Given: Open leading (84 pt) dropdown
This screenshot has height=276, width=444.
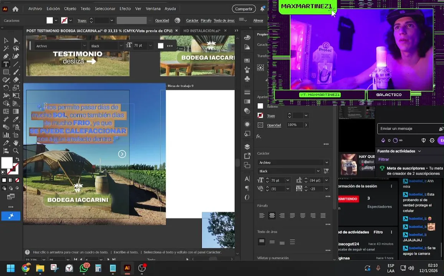Looking at the screenshot, I should [x=327, y=180].
